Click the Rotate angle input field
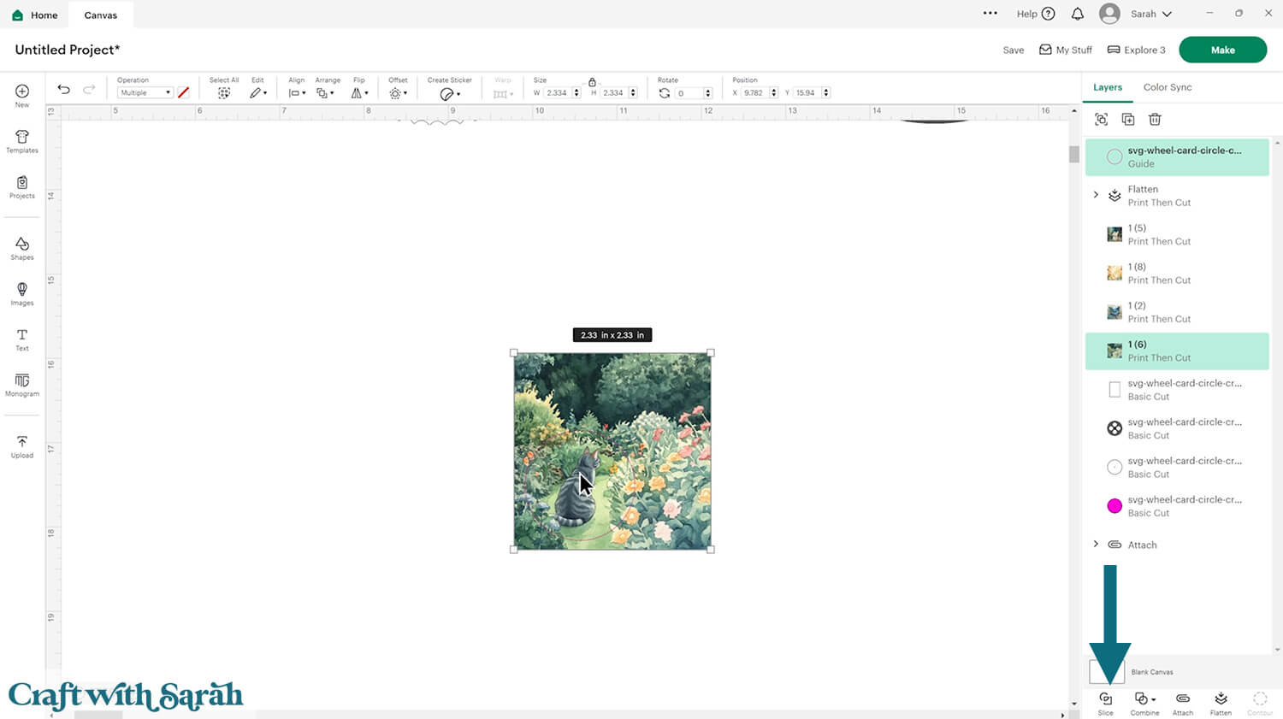This screenshot has width=1283, height=719. point(688,93)
